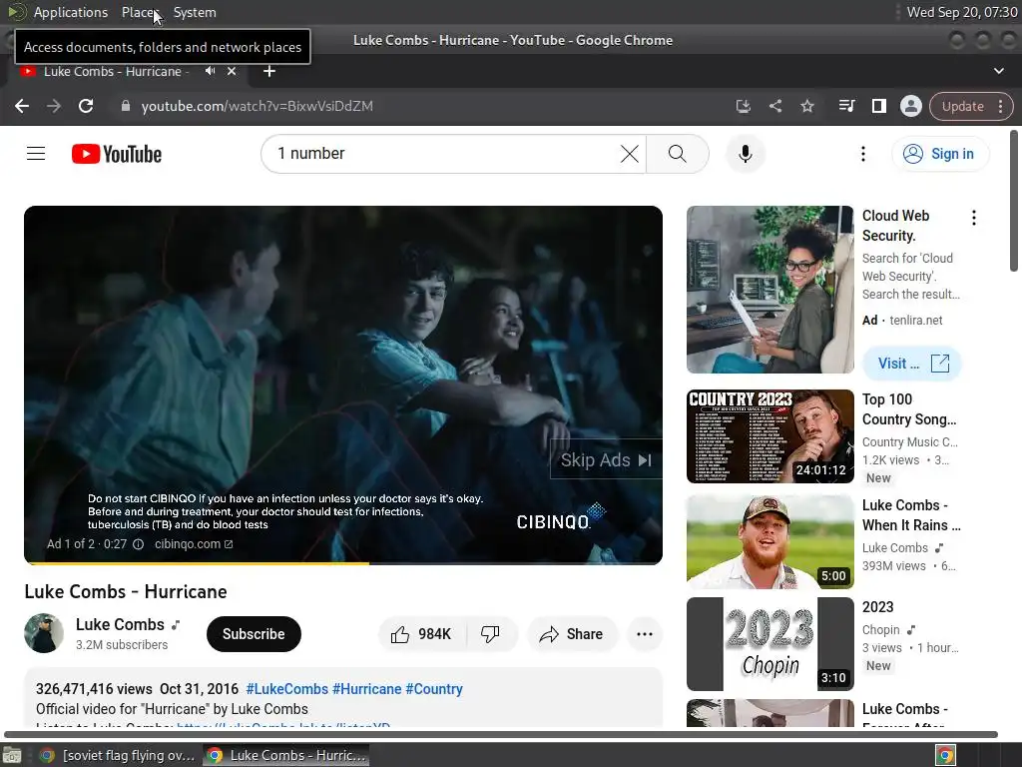Mute the tab via speaker icon
This screenshot has width=1022, height=767.
pyautogui.click(x=210, y=71)
